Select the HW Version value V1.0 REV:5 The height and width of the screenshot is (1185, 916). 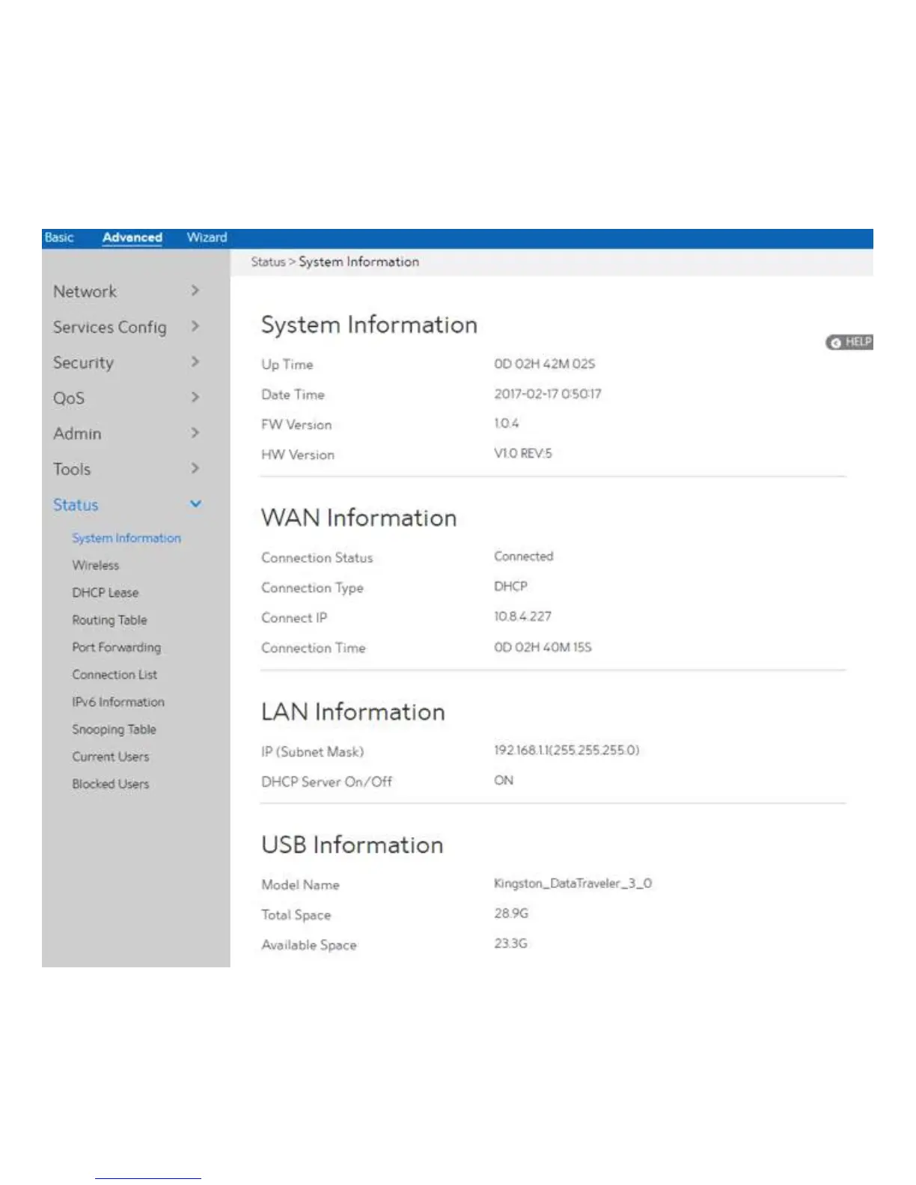point(523,453)
